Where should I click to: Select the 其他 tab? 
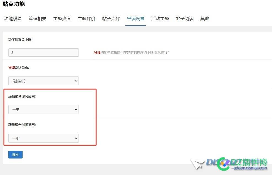click(204, 18)
